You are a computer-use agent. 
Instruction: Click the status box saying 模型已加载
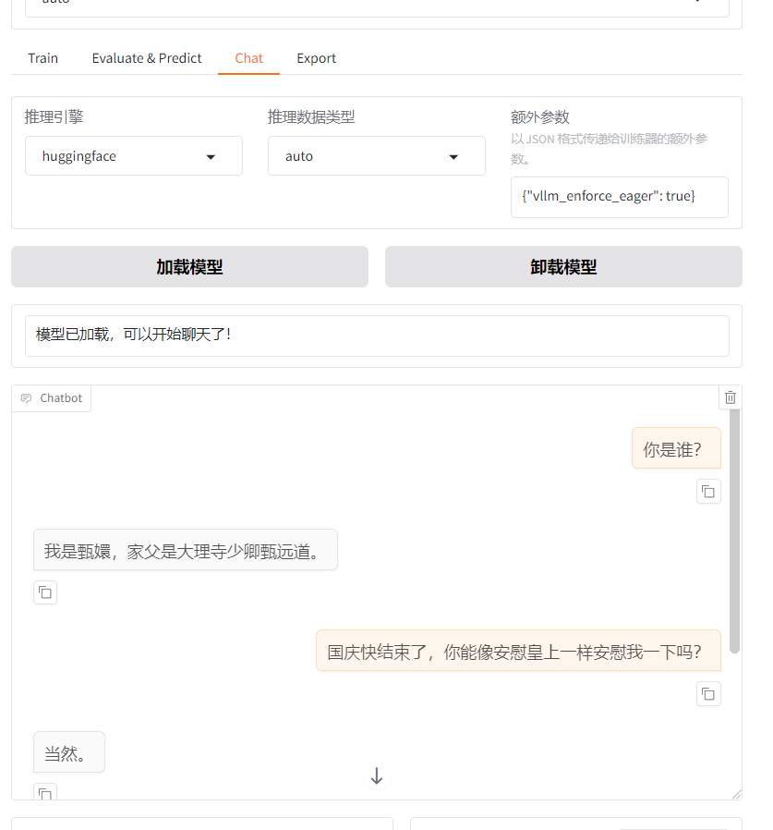pyautogui.click(x=377, y=336)
